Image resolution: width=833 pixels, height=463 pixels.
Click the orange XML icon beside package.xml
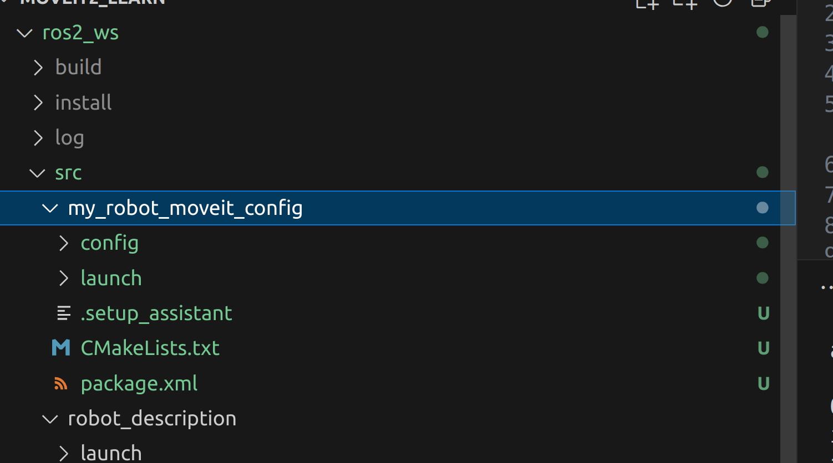[61, 383]
